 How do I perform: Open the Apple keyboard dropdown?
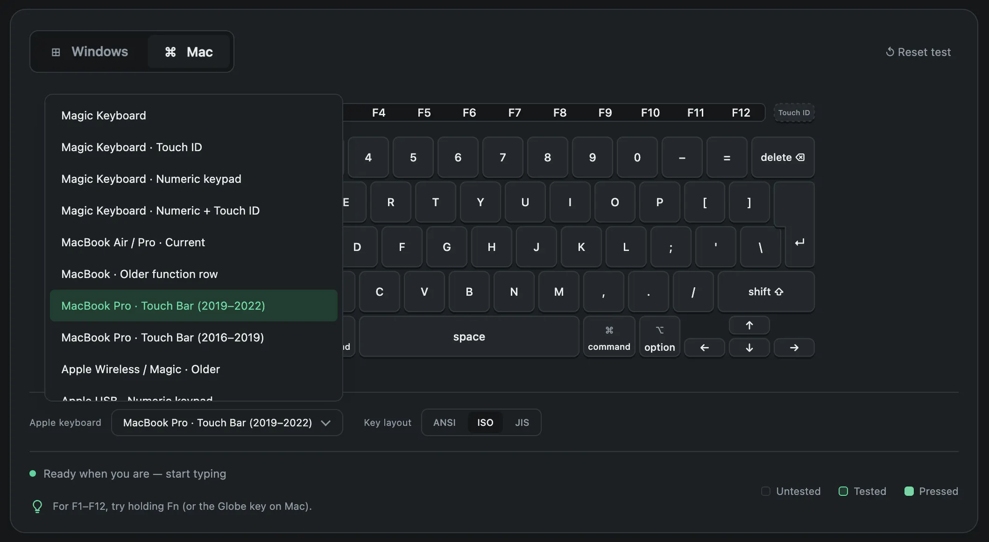(227, 423)
